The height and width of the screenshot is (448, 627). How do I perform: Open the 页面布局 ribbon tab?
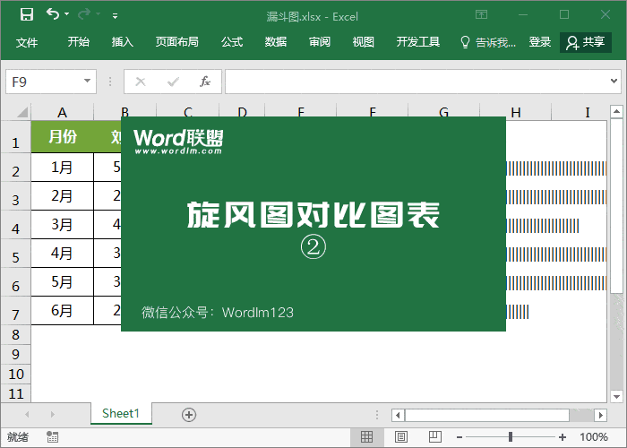pos(176,42)
